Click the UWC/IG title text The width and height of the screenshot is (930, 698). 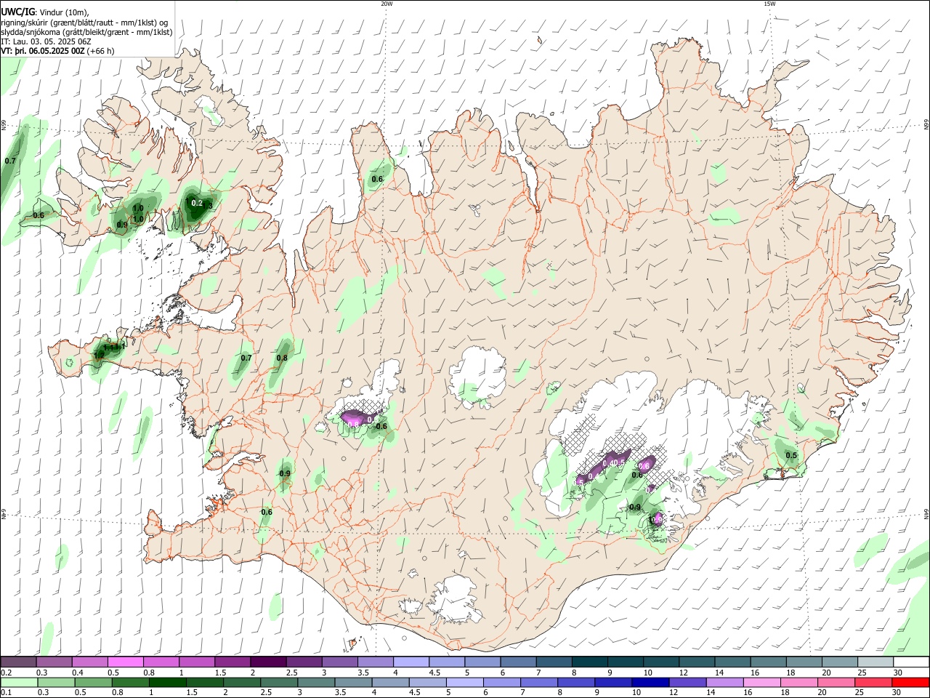pos(17,12)
